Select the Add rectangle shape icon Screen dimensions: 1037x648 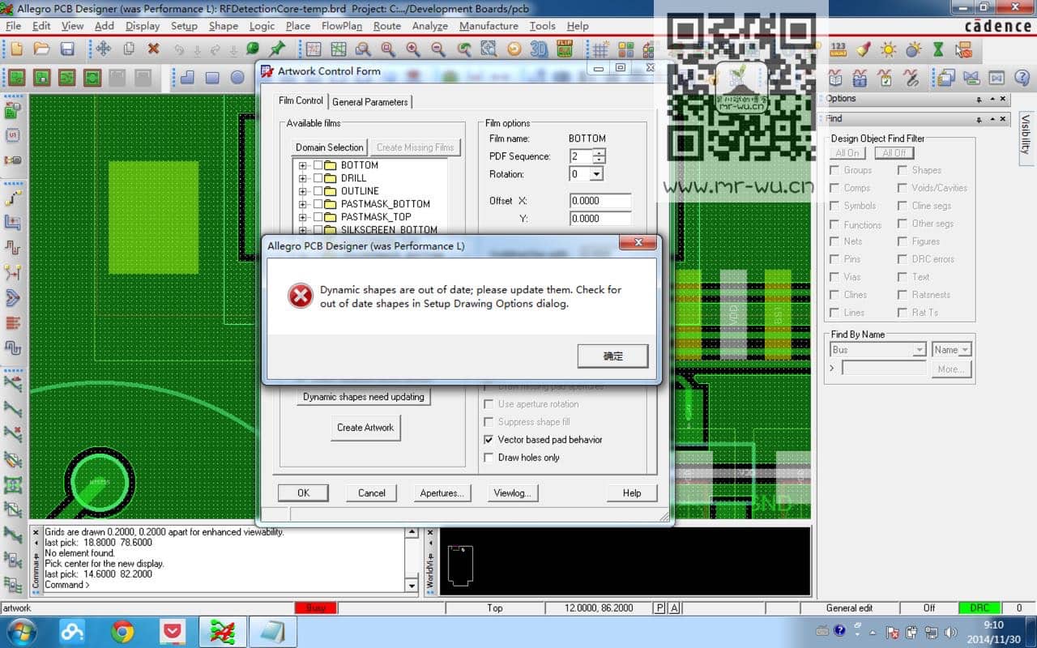[x=212, y=78]
